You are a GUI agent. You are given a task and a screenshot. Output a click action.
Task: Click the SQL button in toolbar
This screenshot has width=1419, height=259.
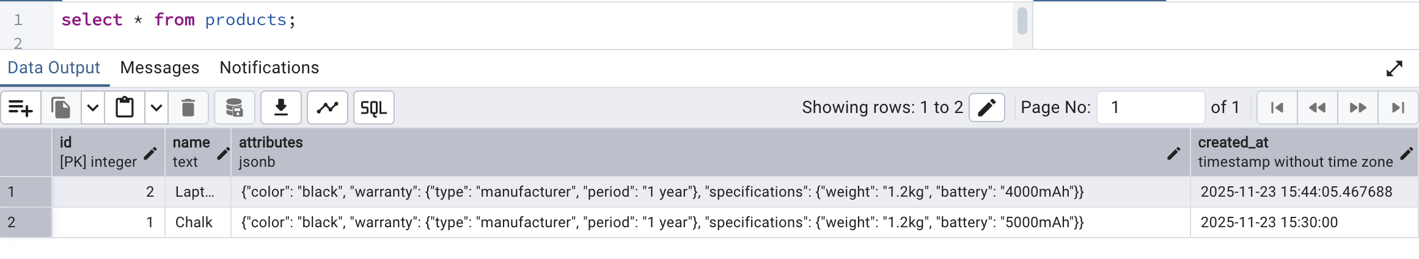373,108
